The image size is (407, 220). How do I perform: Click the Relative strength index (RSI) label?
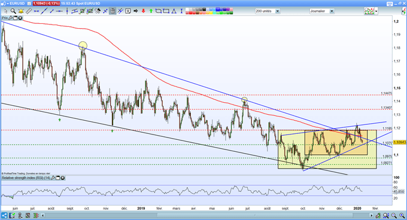26,178
